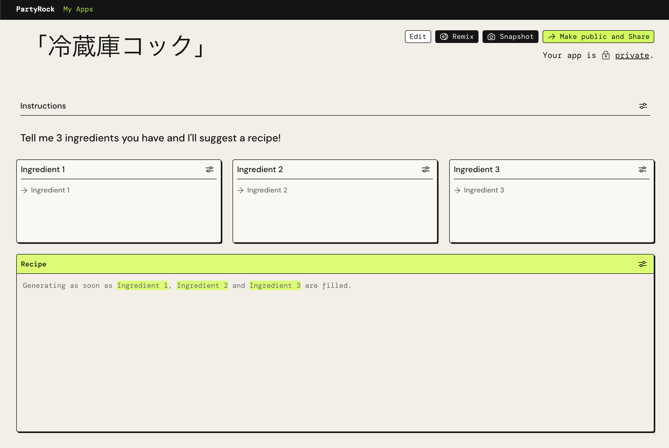Open Ingredient 2 widget settings icon

point(426,169)
